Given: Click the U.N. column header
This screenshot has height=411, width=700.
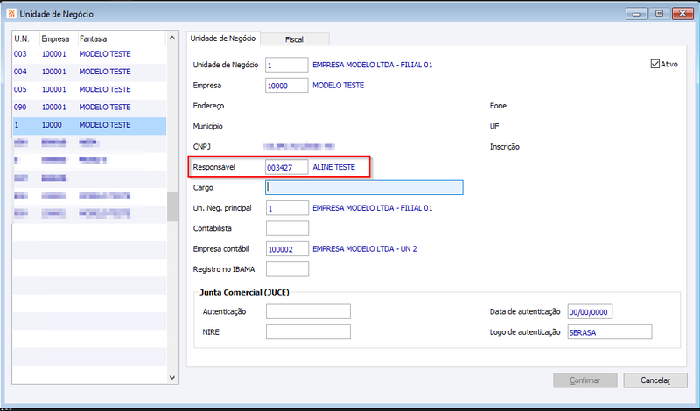Looking at the screenshot, I should pos(26,38).
